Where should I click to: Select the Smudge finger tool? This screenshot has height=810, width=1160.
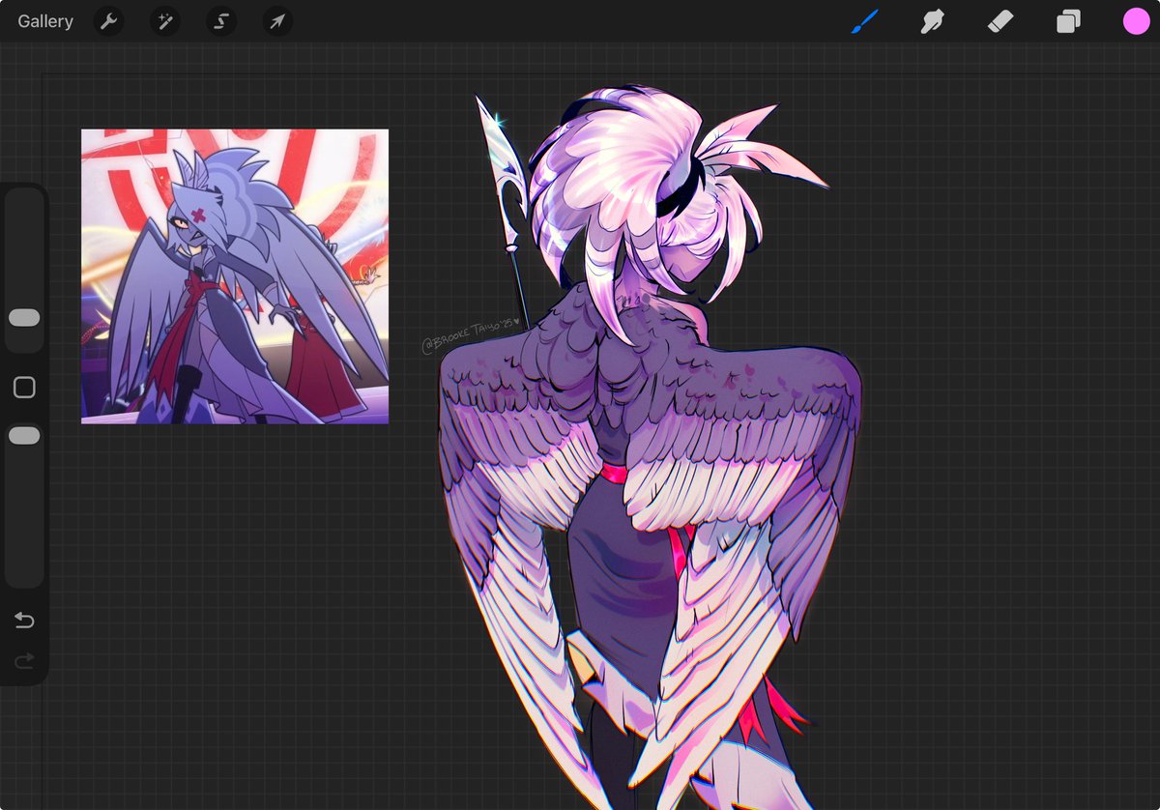click(x=932, y=21)
